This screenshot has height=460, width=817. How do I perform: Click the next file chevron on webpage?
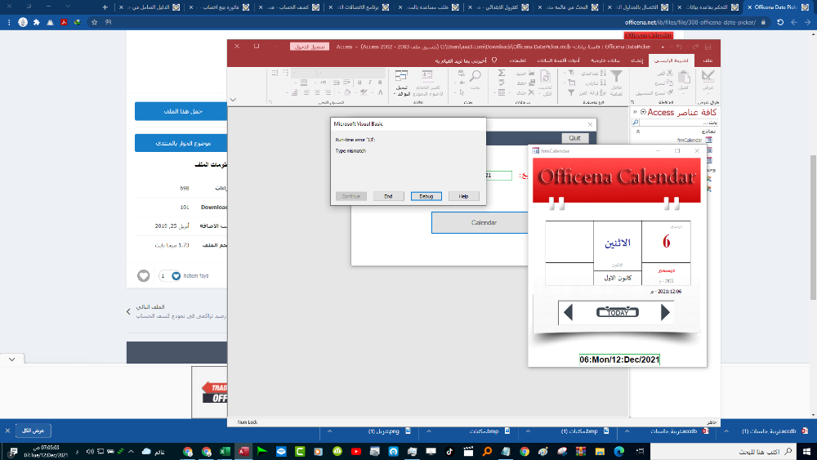tap(129, 311)
